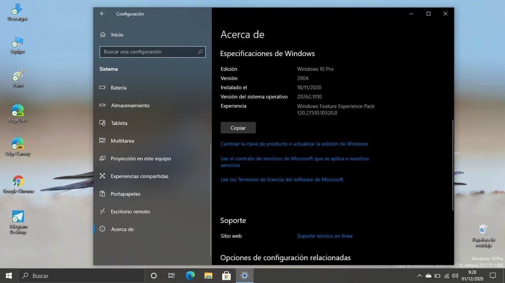The height and width of the screenshot is (283, 505).
Task: Select Experiencias compartidas
Action: [139, 176]
